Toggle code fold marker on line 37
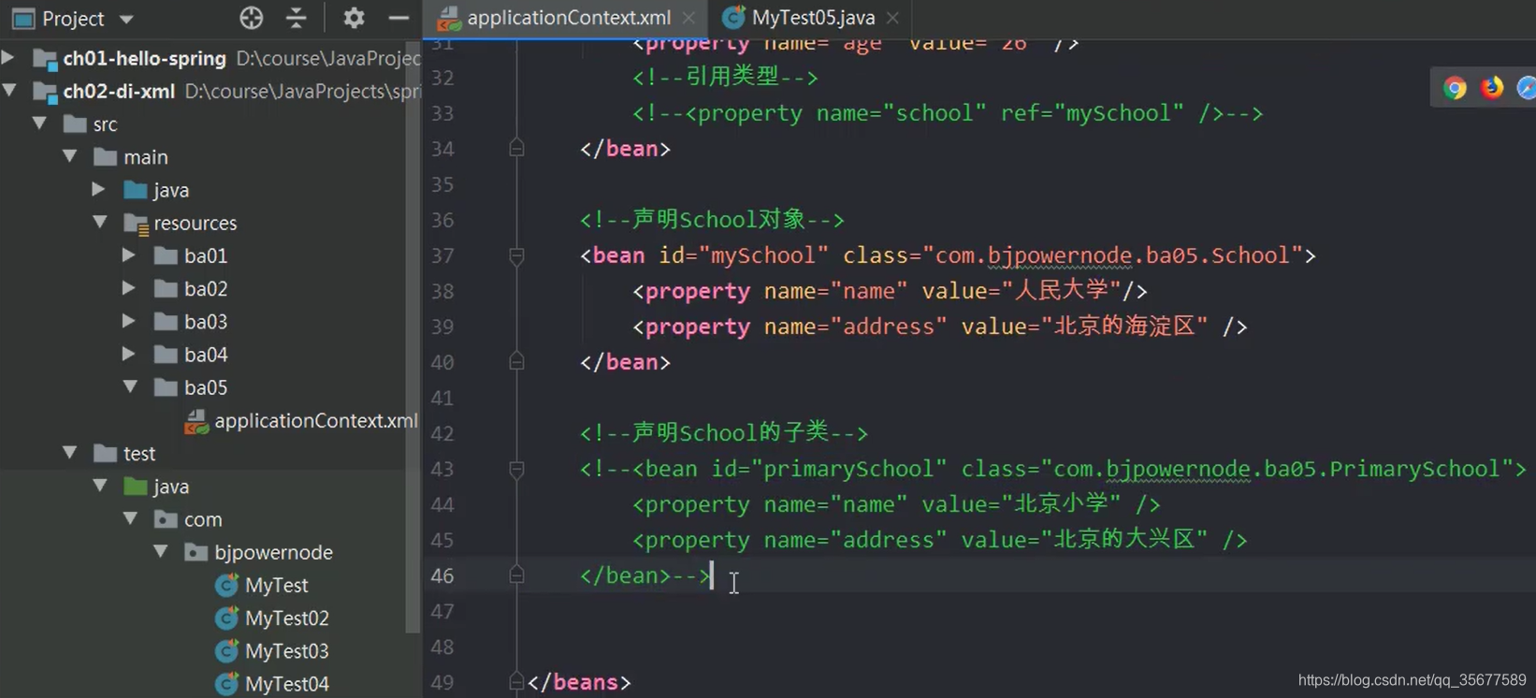This screenshot has width=1536, height=698. coord(516,255)
